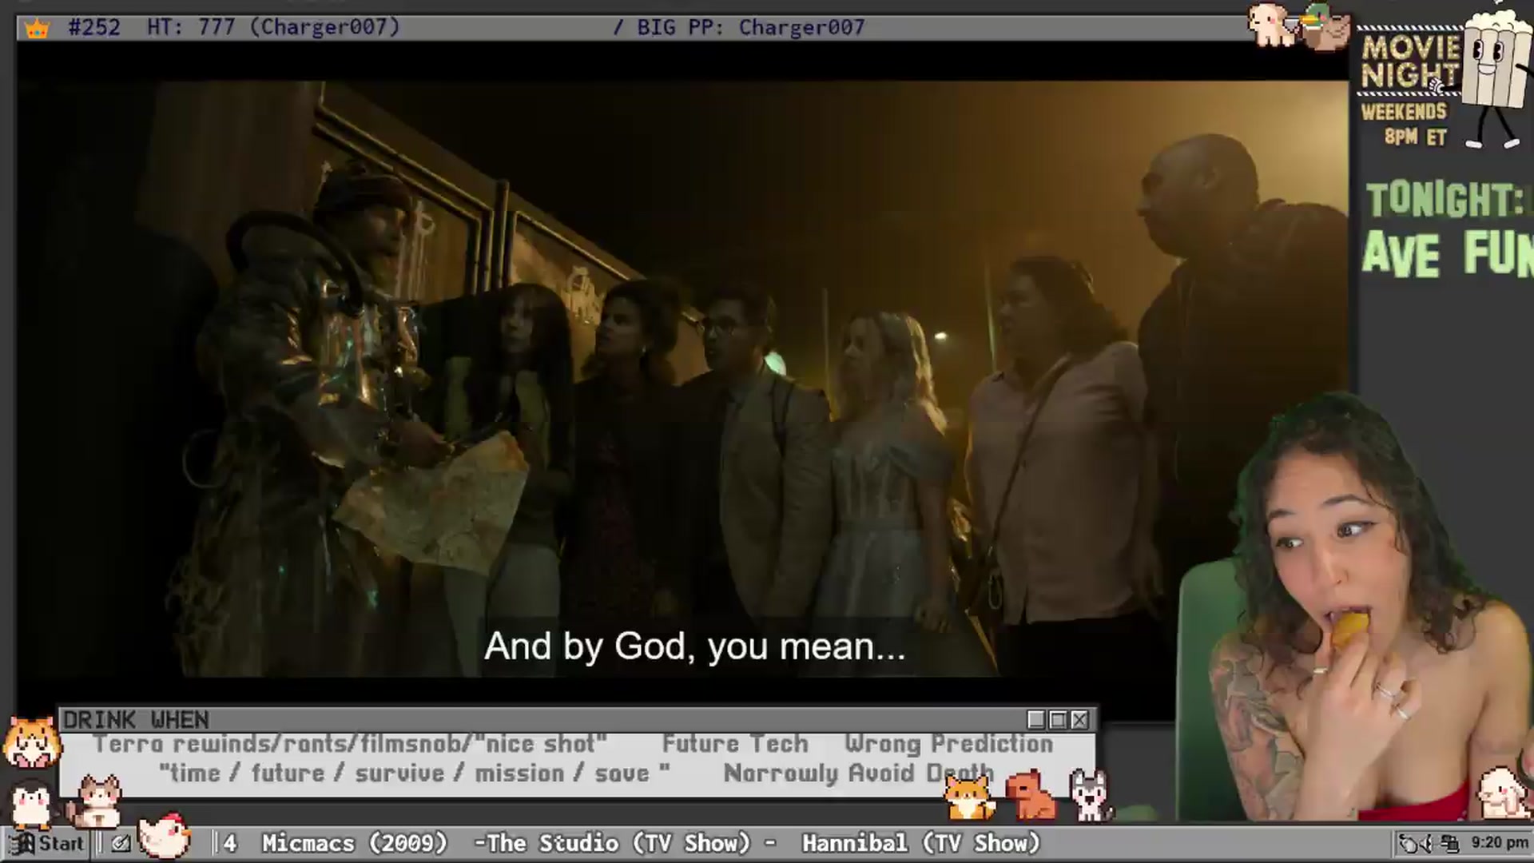This screenshot has height=863, width=1534.
Task: Close the DRINK WHEN window
Action: click(x=1079, y=720)
